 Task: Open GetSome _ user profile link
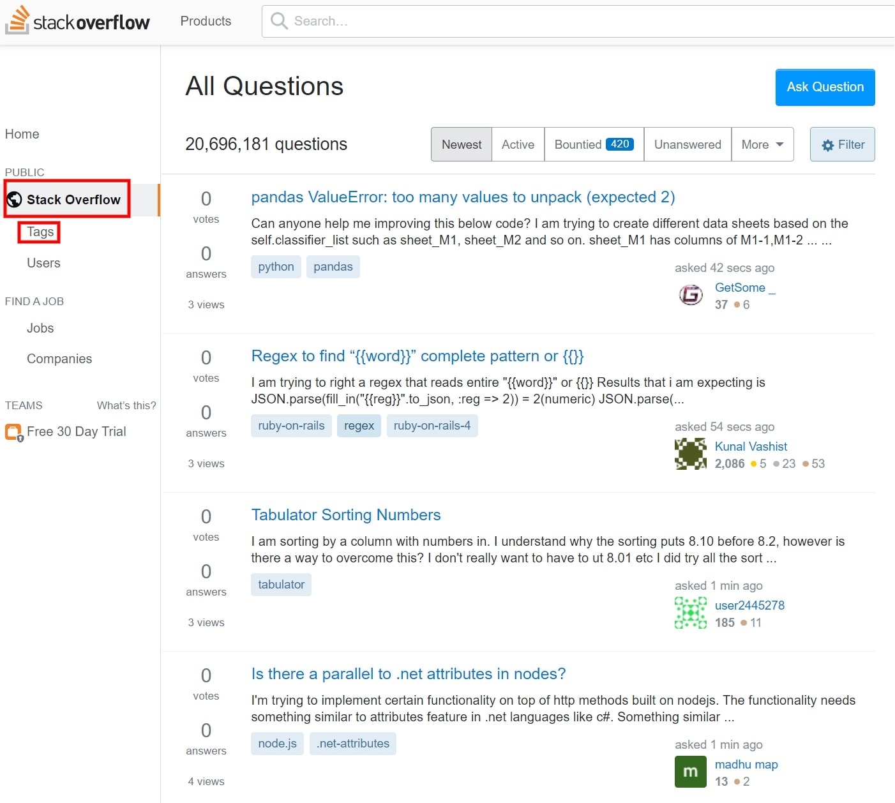pos(745,287)
